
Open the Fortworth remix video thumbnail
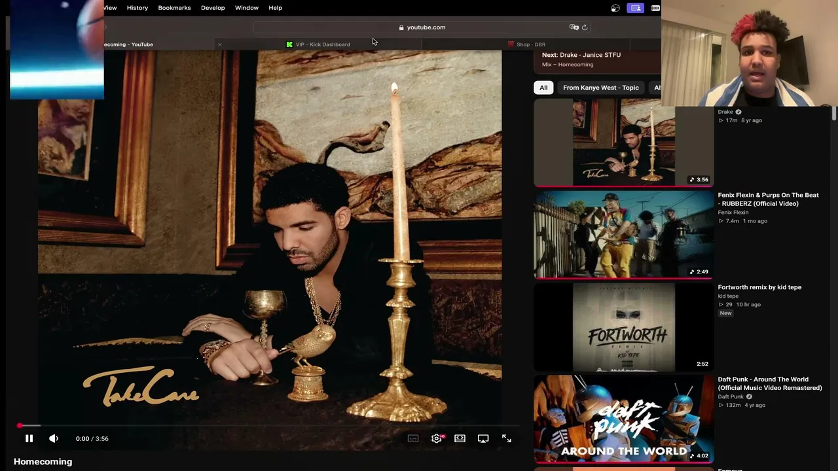pos(624,327)
